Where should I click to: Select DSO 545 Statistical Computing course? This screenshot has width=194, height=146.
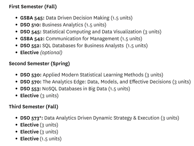91,32
